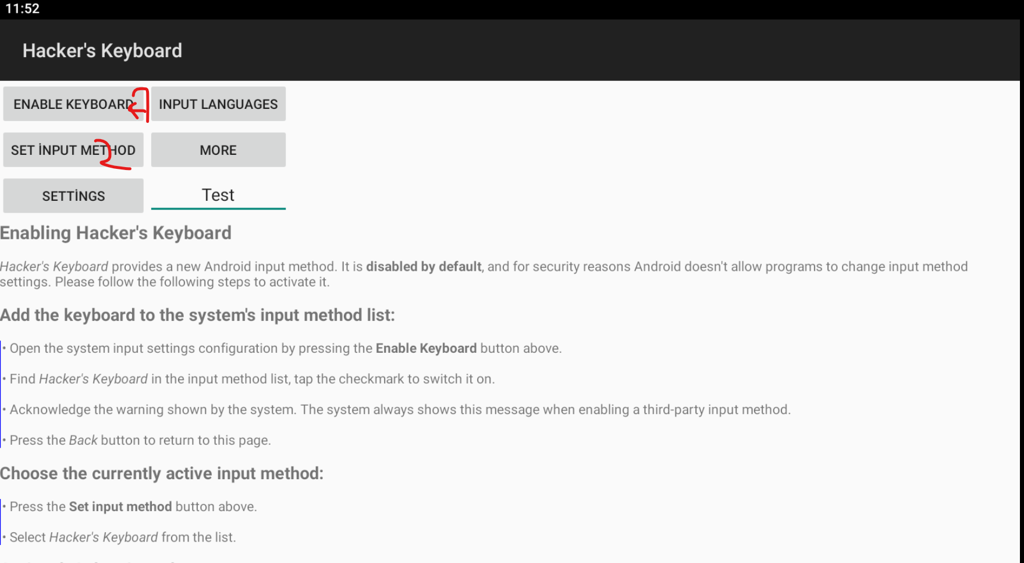The width and height of the screenshot is (1024, 563).
Task: Select the "tap the checkmark" instruction bullet
Action: click(x=252, y=379)
